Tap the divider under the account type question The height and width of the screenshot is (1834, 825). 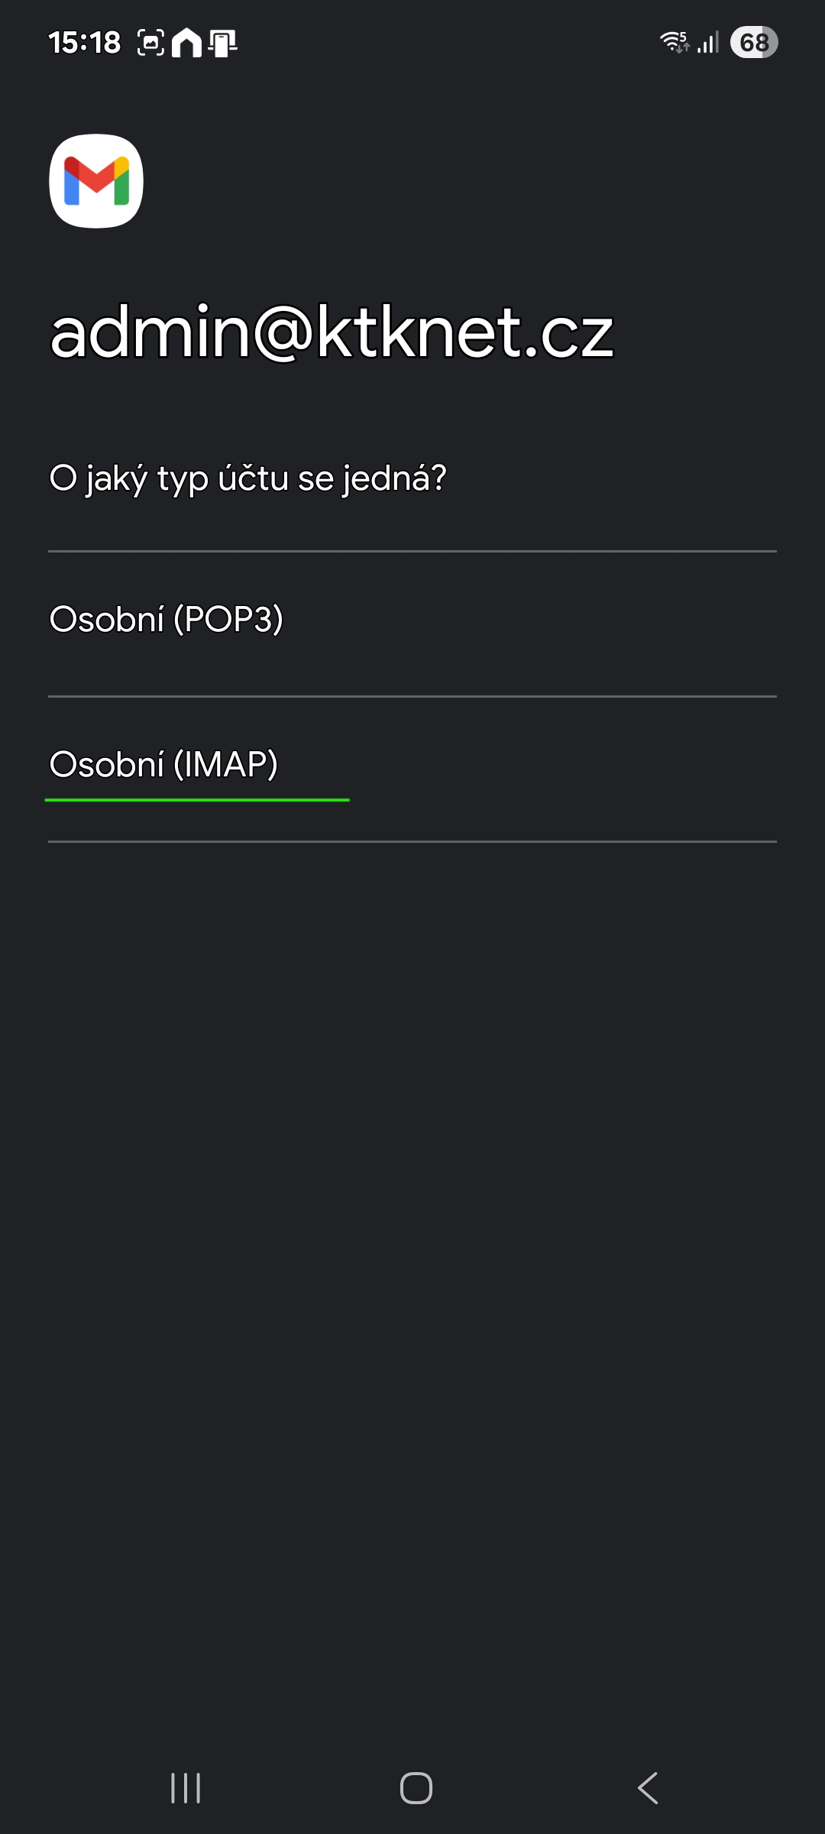(x=412, y=551)
